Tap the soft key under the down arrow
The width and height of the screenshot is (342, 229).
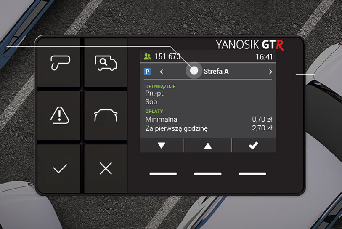tap(163, 174)
